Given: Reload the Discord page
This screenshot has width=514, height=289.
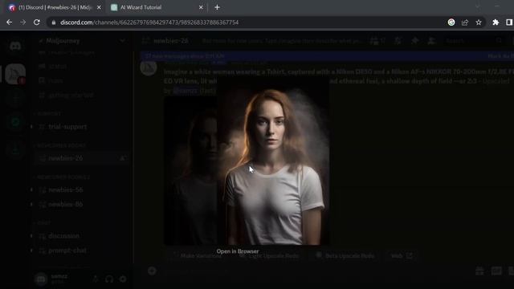Looking at the screenshot, I should [x=37, y=22].
